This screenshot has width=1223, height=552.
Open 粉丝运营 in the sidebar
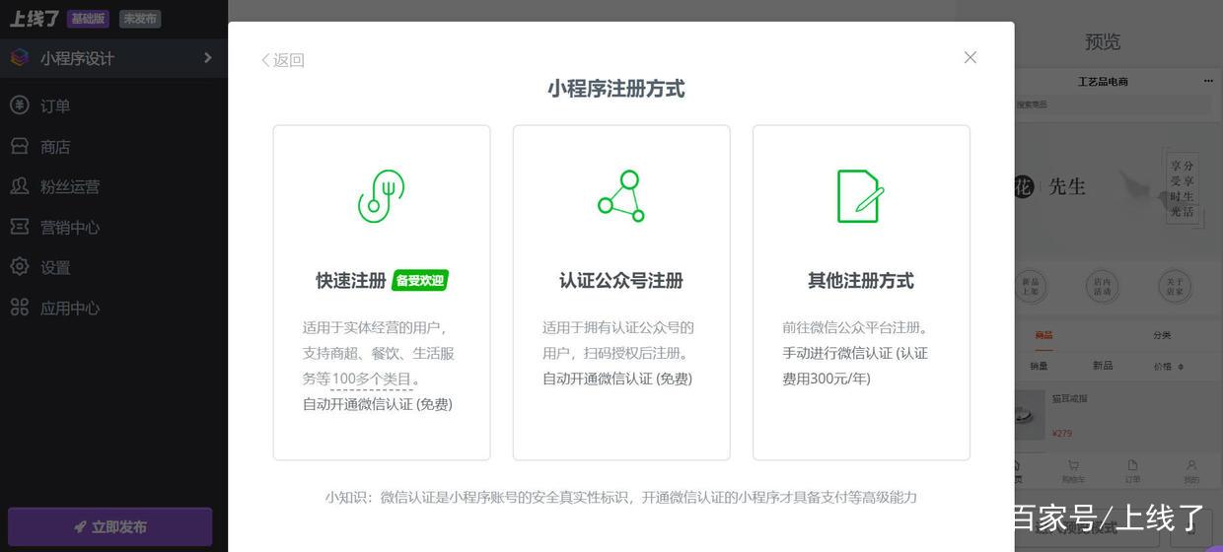click(70, 187)
